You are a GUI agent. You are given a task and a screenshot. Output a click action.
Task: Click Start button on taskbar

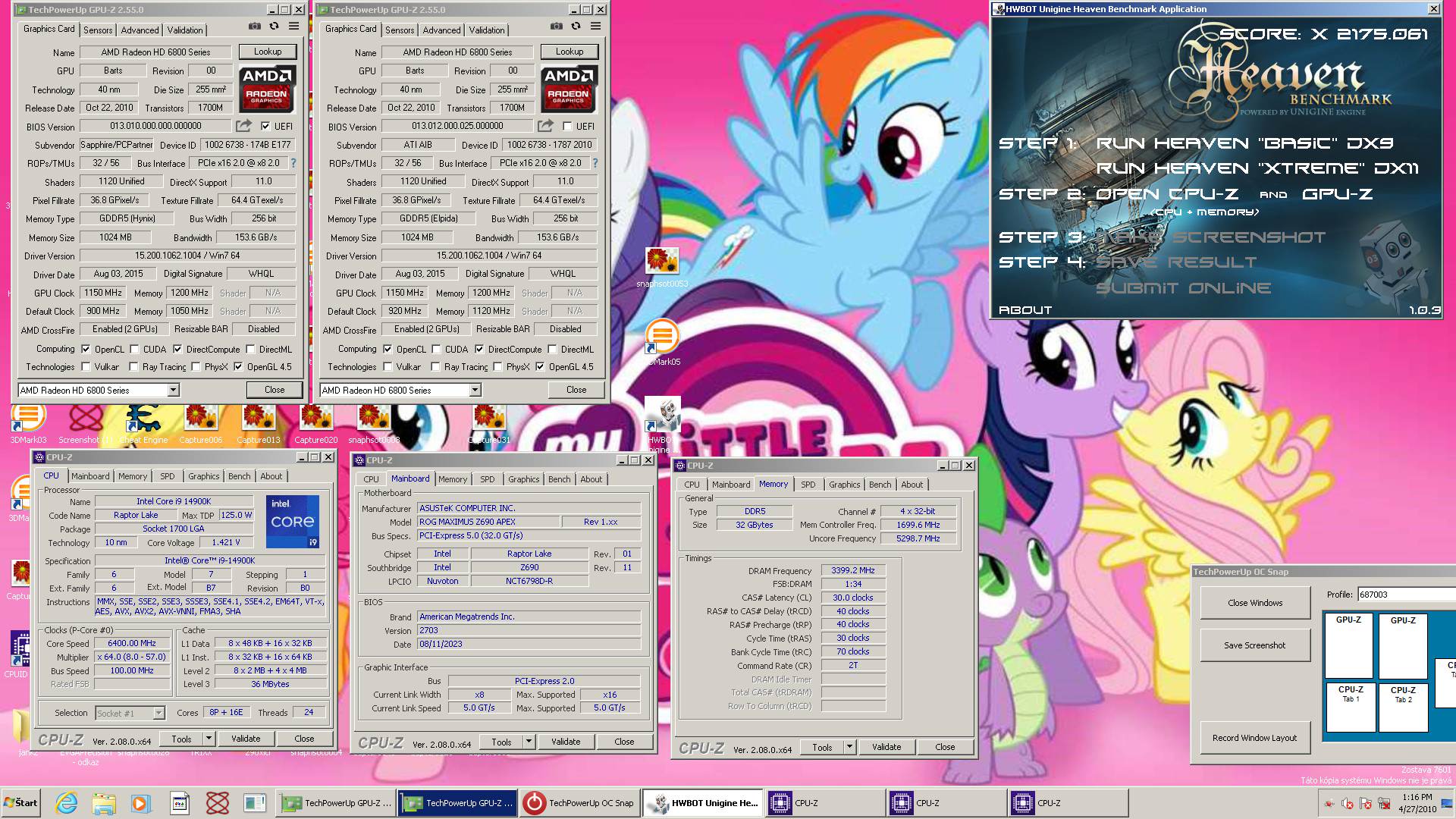21,803
